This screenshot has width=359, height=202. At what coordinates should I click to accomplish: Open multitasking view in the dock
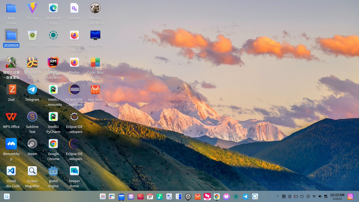(x=112, y=197)
